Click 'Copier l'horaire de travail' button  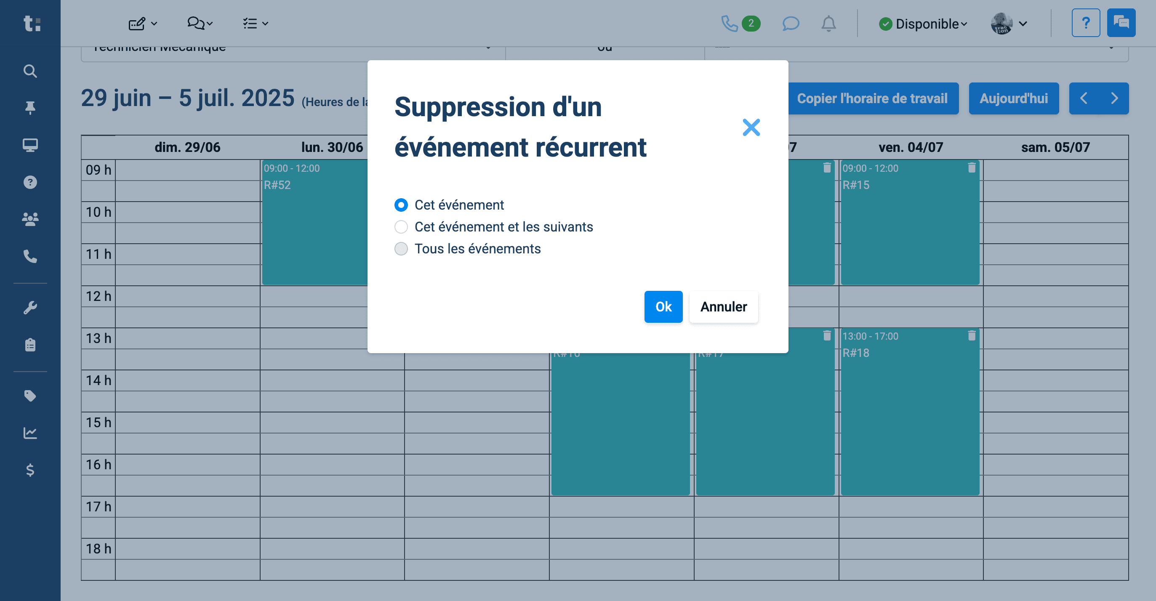coord(872,98)
